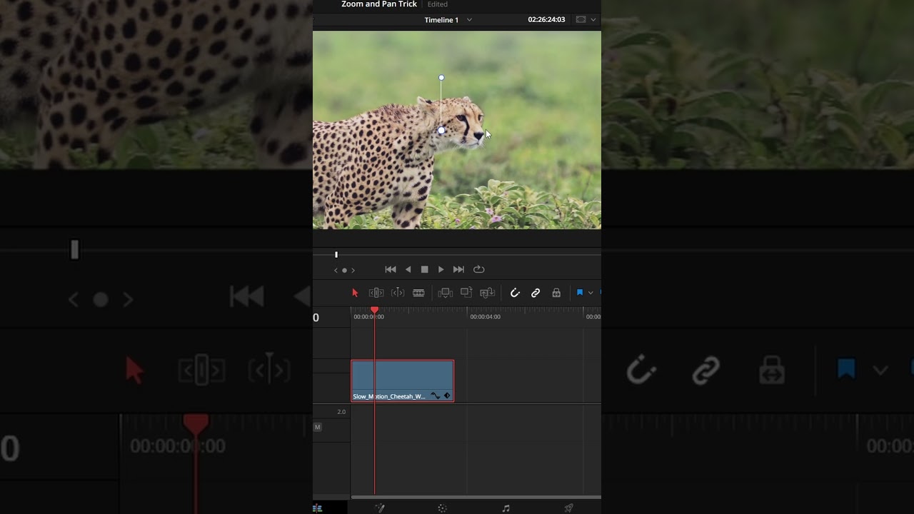Add a blue flag to the clip
Screen dimensions: 914x514
coord(580,293)
